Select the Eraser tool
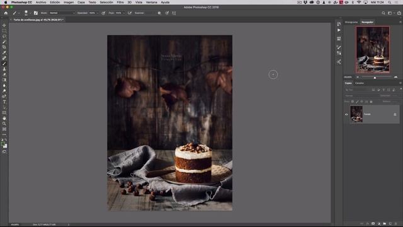 [x=4, y=74]
